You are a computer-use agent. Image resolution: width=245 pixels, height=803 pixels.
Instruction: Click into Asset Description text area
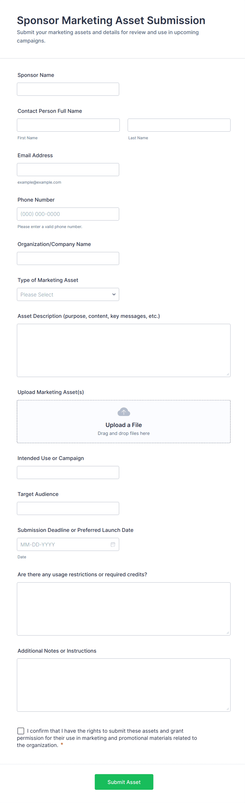(x=124, y=350)
